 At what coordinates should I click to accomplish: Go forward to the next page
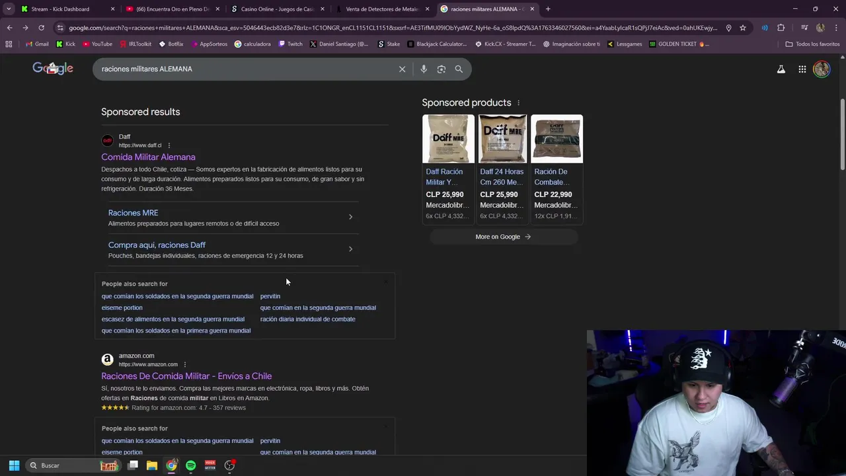coord(25,28)
